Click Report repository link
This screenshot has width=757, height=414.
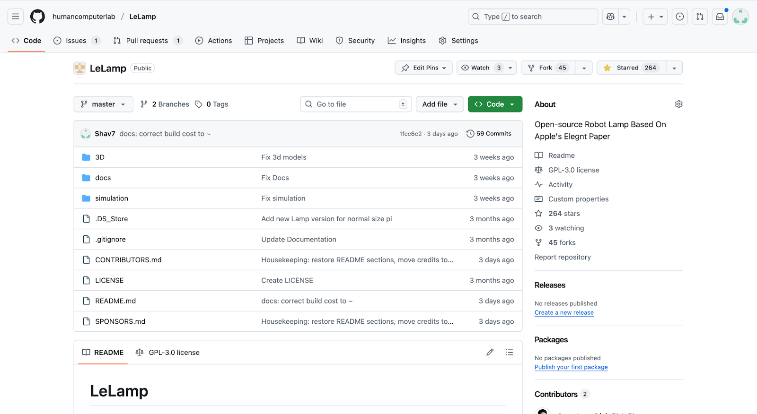click(x=563, y=257)
